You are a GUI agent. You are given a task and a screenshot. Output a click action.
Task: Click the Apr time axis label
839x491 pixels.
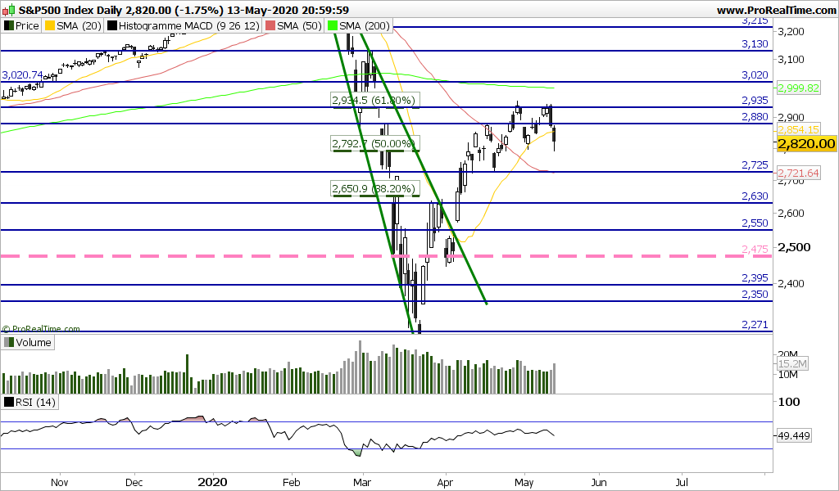click(x=445, y=483)
